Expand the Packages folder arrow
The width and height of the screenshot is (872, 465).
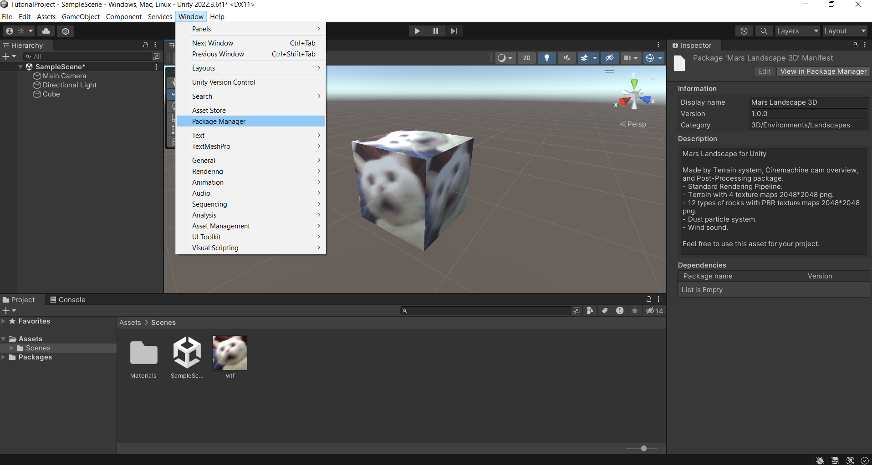pyautogui.click(x=4, y=357)
